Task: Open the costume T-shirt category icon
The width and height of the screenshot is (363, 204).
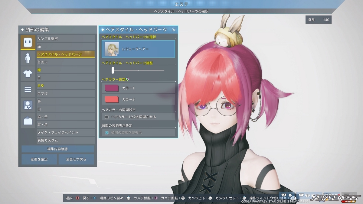Action: click(28, 74)
